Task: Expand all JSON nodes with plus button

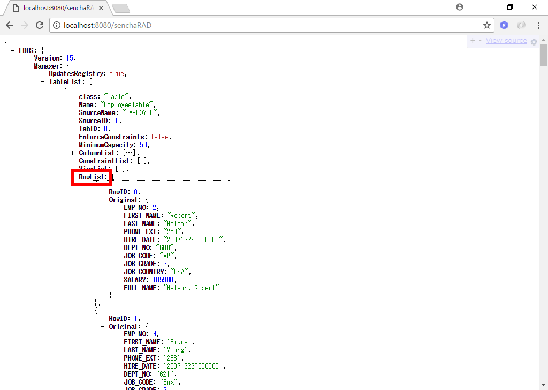Action: [x=473, y=41]
